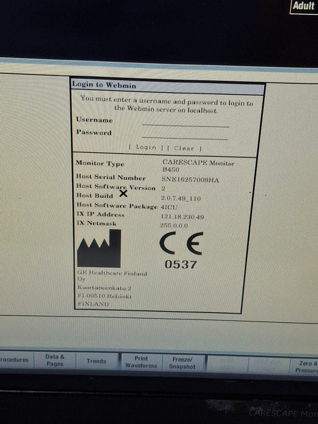
Task: Click the IX IP Address label
Action: [x=101, y=214]
